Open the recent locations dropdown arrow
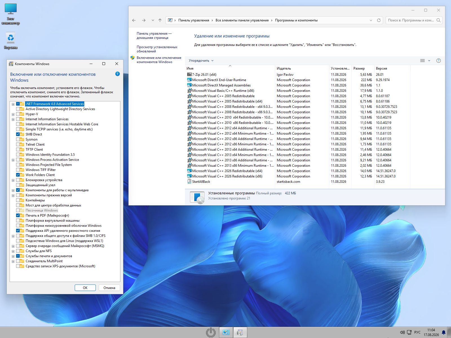 tap(153, 20)
